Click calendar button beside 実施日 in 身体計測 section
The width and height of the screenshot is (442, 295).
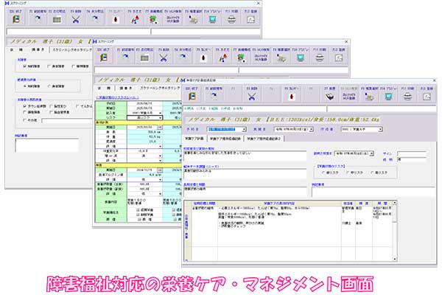[160, 128]
